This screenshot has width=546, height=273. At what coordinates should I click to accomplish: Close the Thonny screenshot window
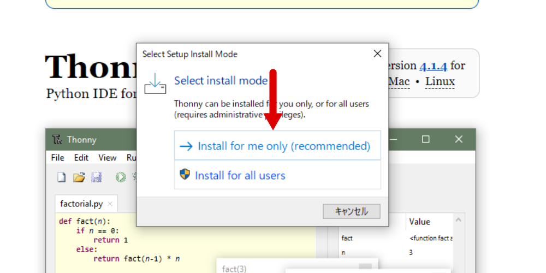(x=459, y=139)
